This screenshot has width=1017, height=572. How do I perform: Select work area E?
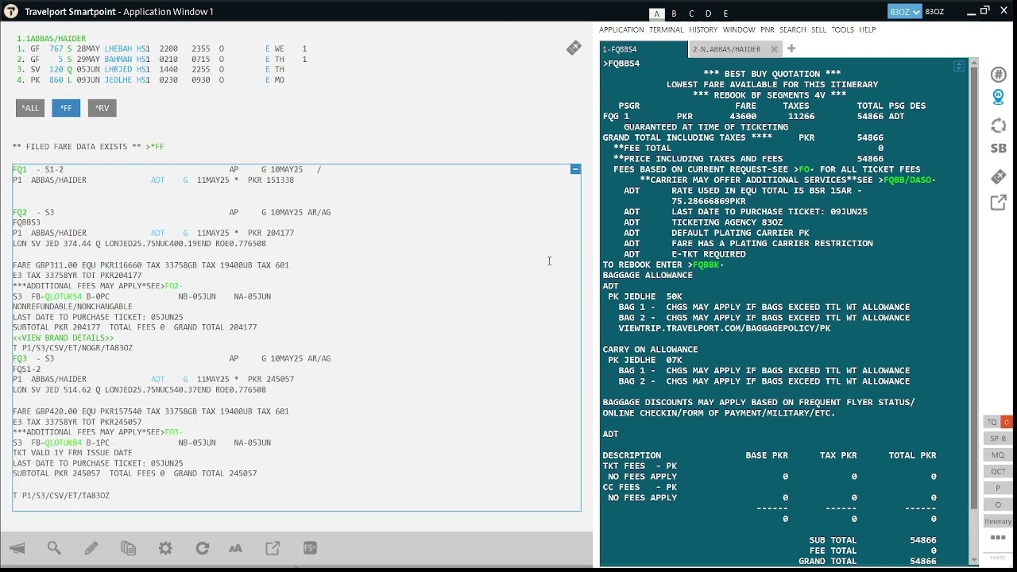(x=725, y=14)
